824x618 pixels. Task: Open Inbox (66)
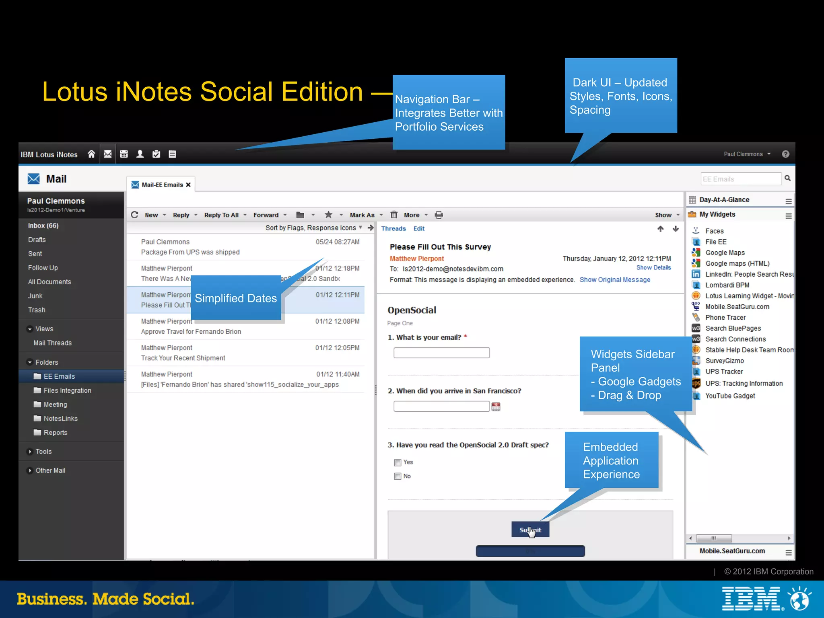pos(43,226)
